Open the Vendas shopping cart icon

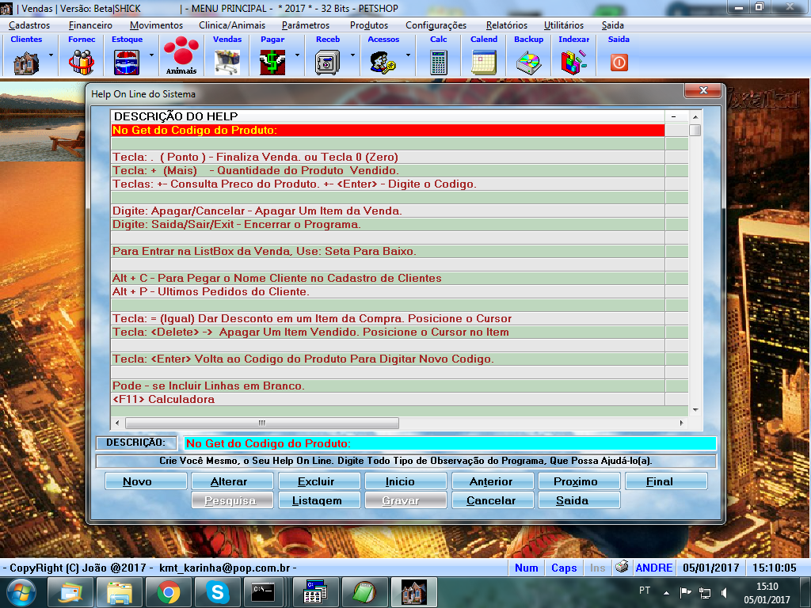pos(227,63)
